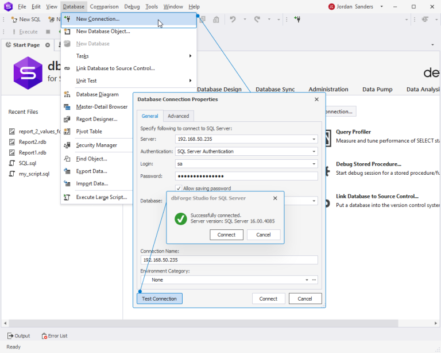This screenshot has width=441, height=353.
Task: Choose New Connection... menu entry
Action: pyautogui.click(x=129, y=19)
